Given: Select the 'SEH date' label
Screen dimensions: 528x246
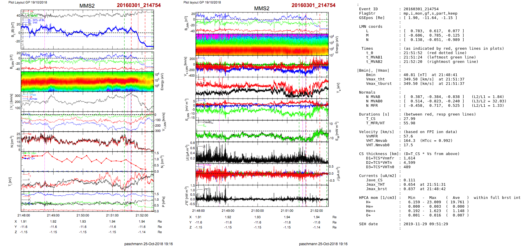Looking at the screenshot, I should pos(368,224).
